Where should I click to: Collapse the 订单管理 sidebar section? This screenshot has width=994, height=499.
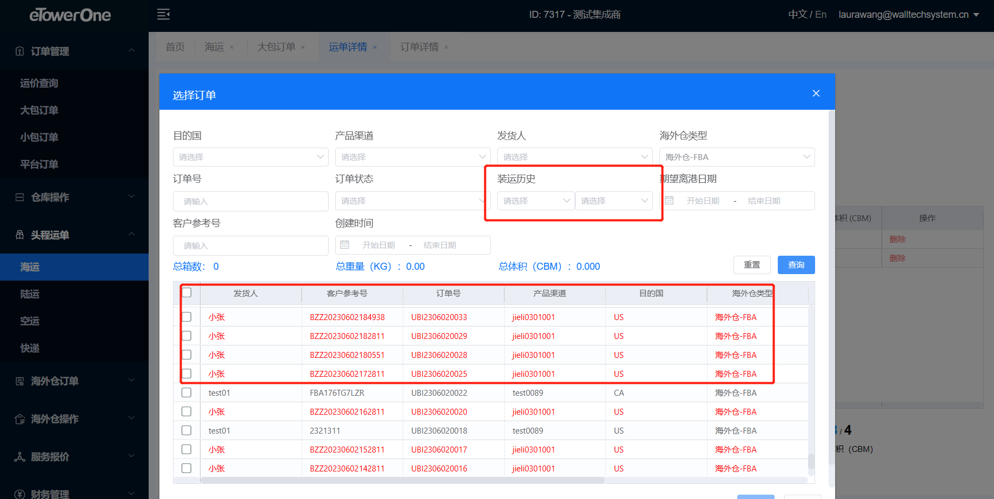131,50
